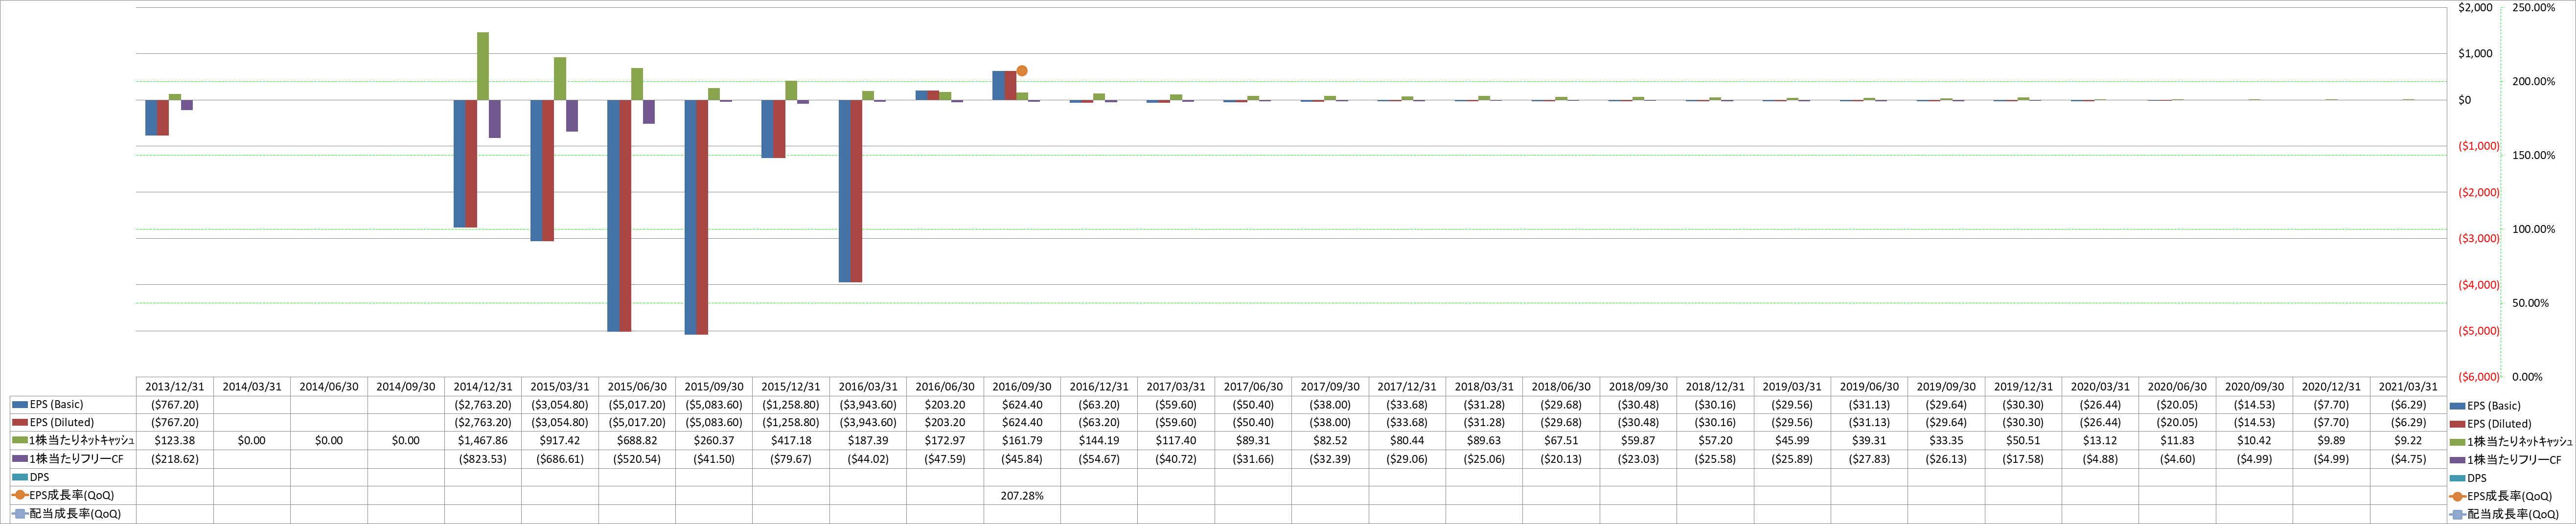Click the red EPS (Diluted) swatch beside the 2013/12/31 column

point(20,423)
